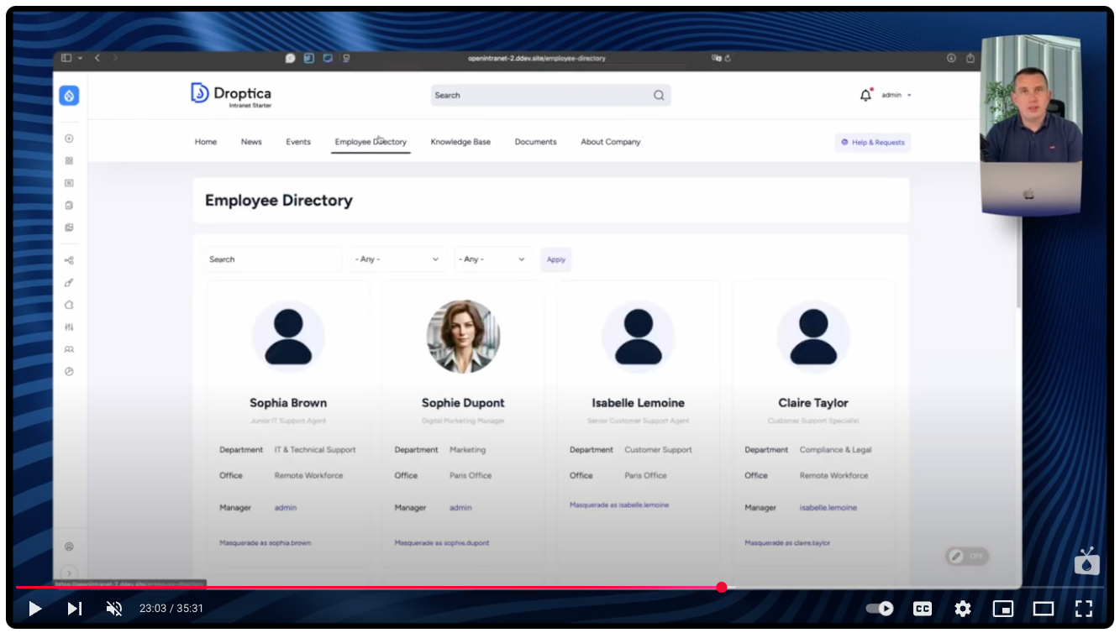Toggle the autoplay switch
The image size is (1120, 633).
pos(880,609)
